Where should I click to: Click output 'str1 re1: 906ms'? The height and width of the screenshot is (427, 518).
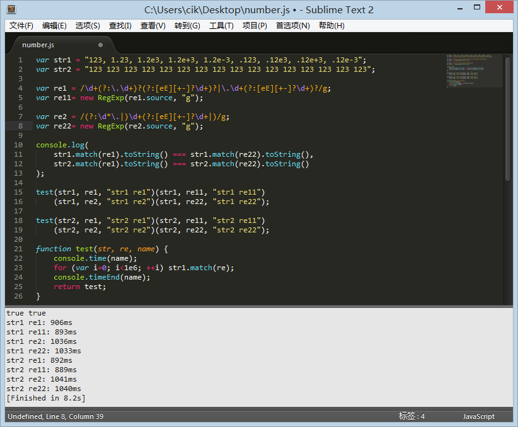(39, 322)
